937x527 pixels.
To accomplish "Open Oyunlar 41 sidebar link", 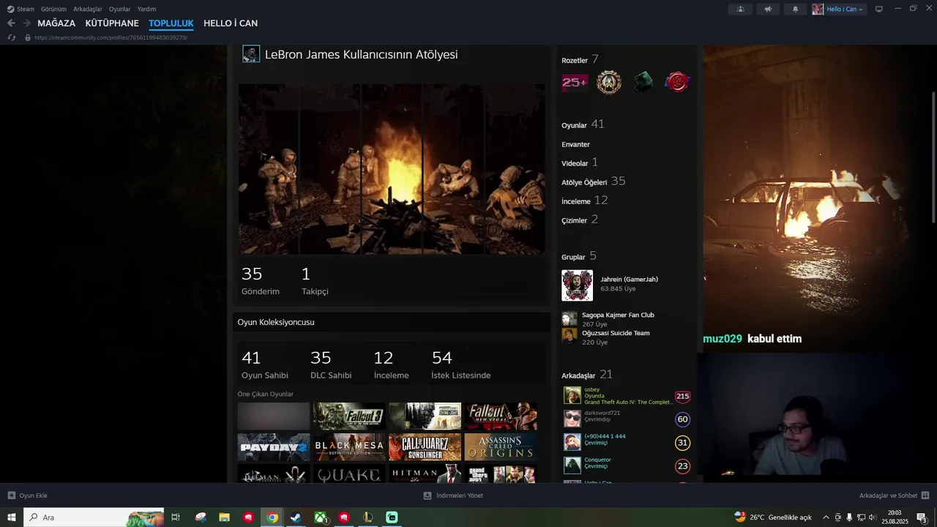I will [583, 124].
